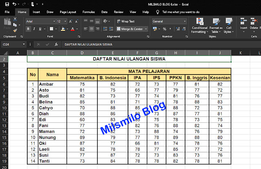
Task: Switch to the Insert tab
Action: 36,12
